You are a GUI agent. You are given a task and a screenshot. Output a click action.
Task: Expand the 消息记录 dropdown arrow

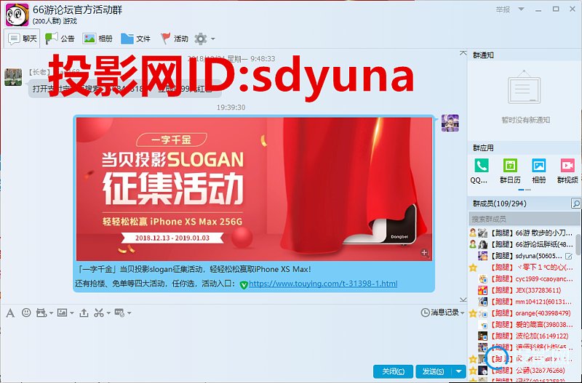(463, 313)
